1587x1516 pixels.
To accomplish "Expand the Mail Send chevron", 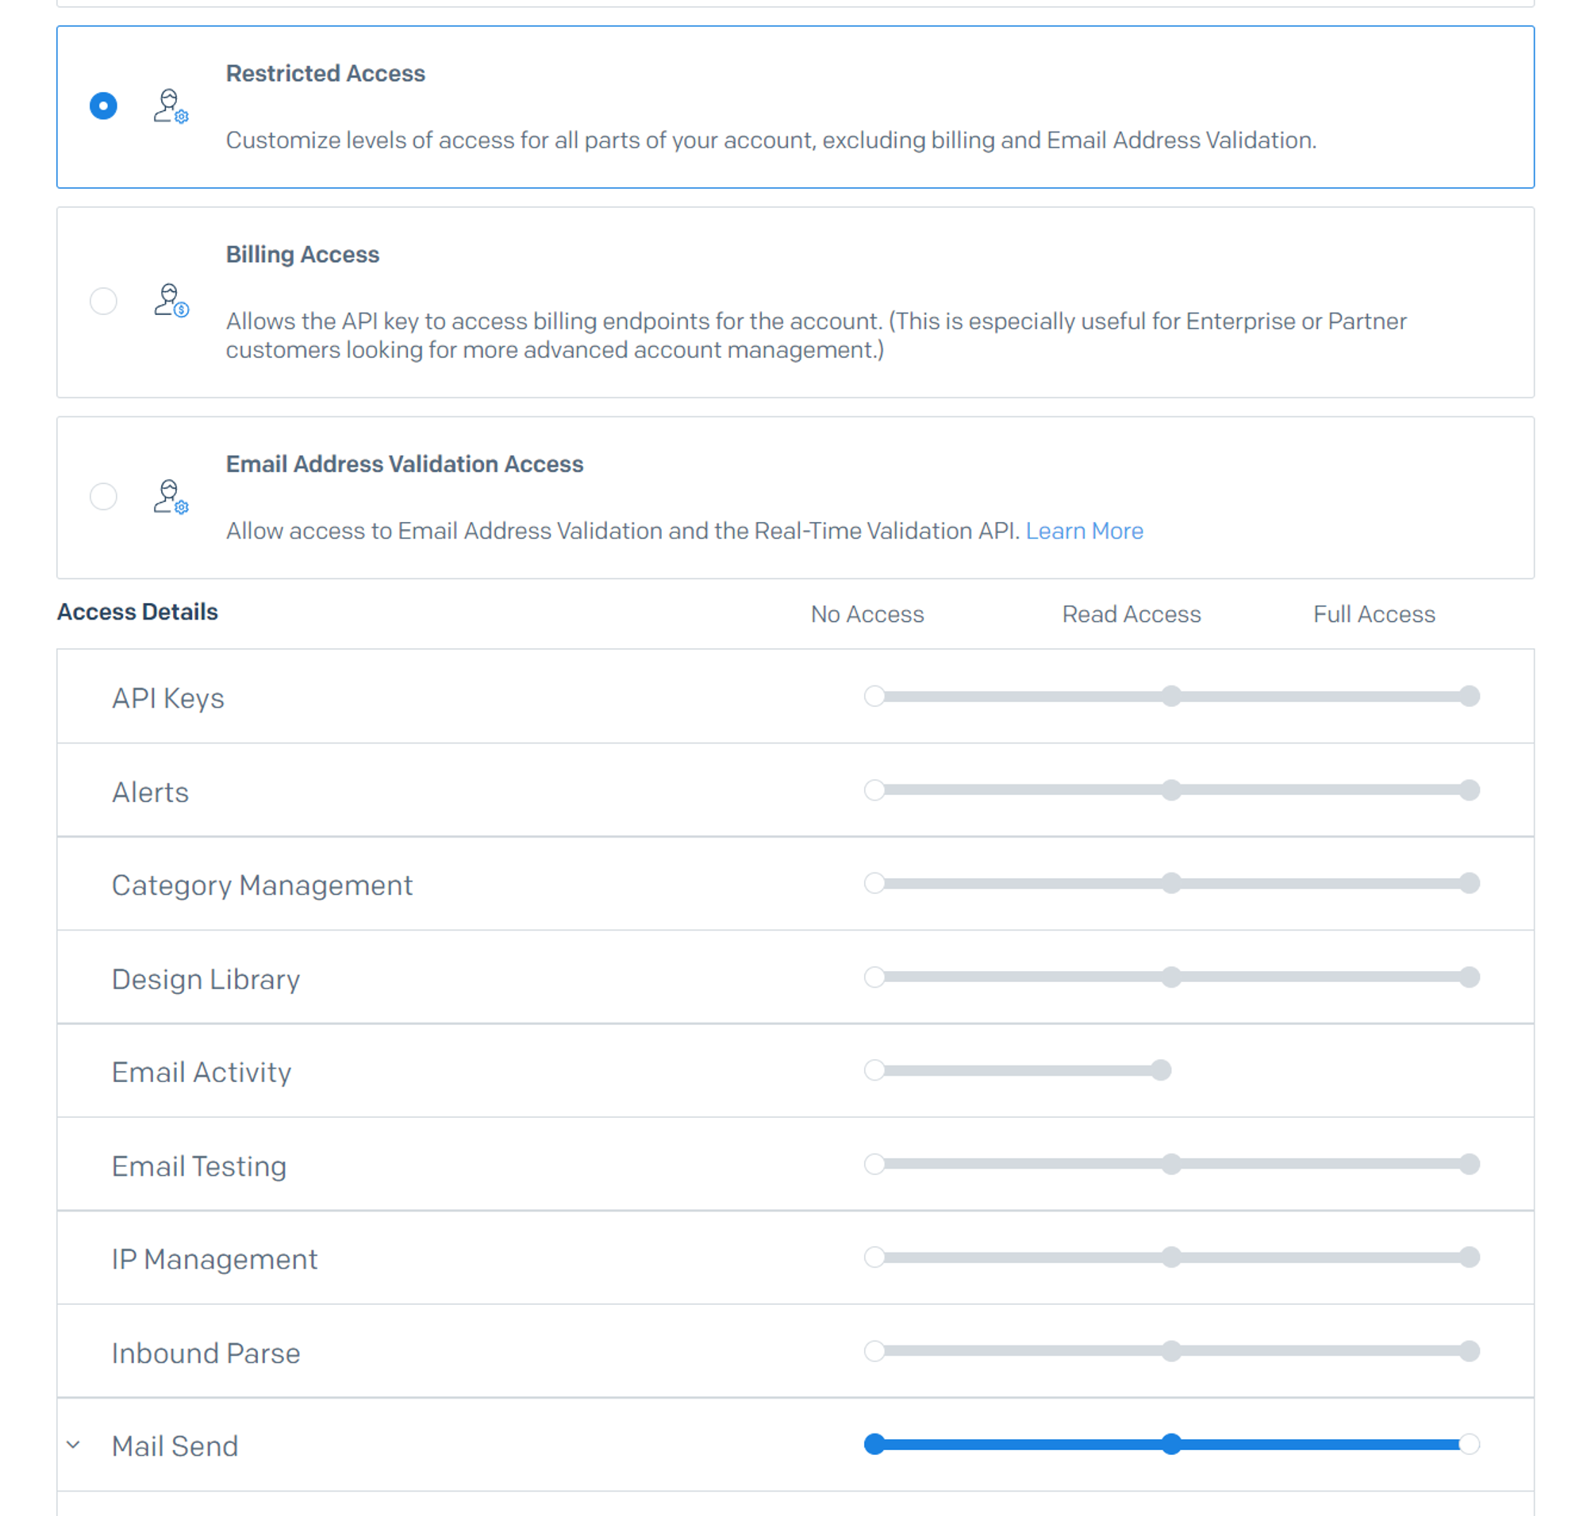I will point(74,1444).
